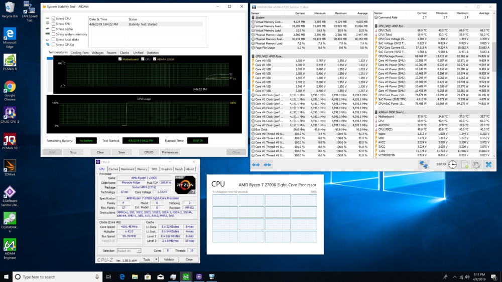Screen dimensions: 502x282
Task: Switch to AIDA64 taskbar button
Action: [x=186, y=277]
